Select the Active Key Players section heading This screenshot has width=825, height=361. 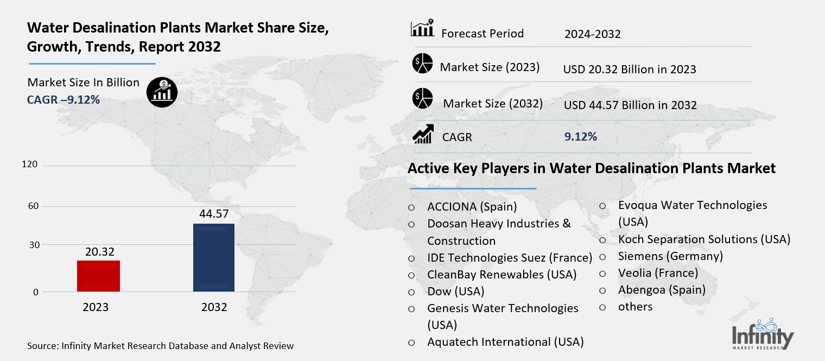[592, 168]
